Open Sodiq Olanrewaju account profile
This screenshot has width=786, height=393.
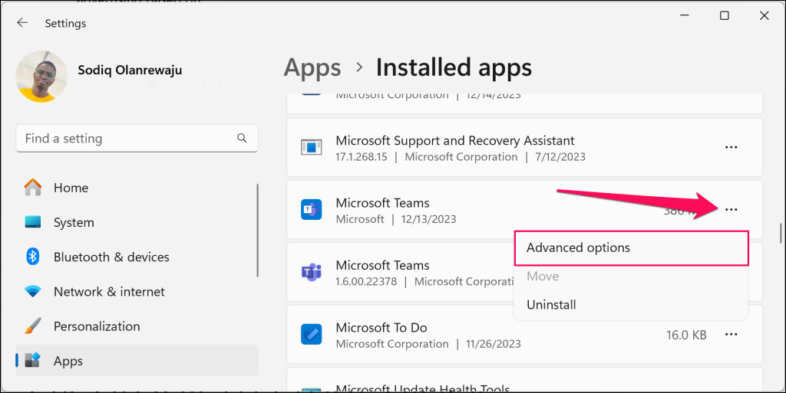130,70
